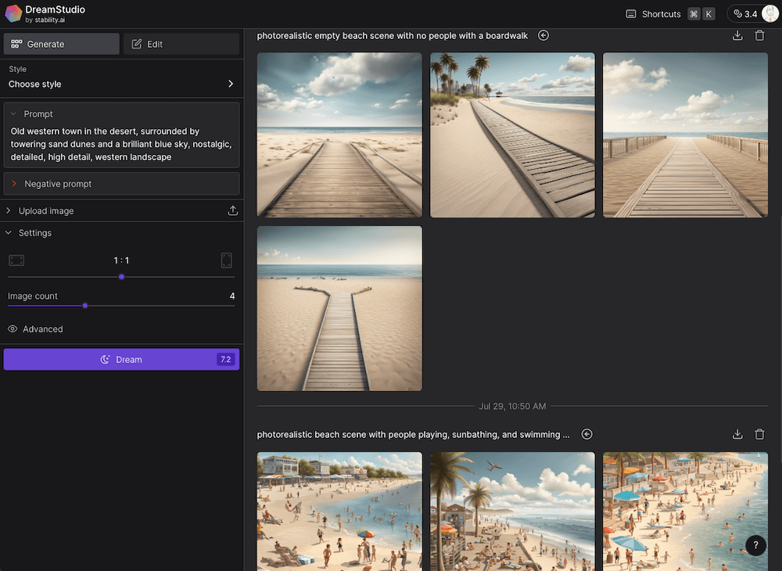The width and height of the screenshot is (782, 571).
Task: Open crowded beach image with flying bird
Action: pyautogui.click(x=512, y=511)
